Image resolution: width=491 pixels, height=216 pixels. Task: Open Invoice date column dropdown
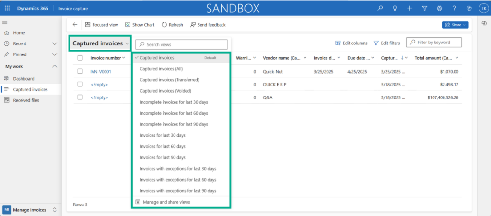(x=339, y=58)
